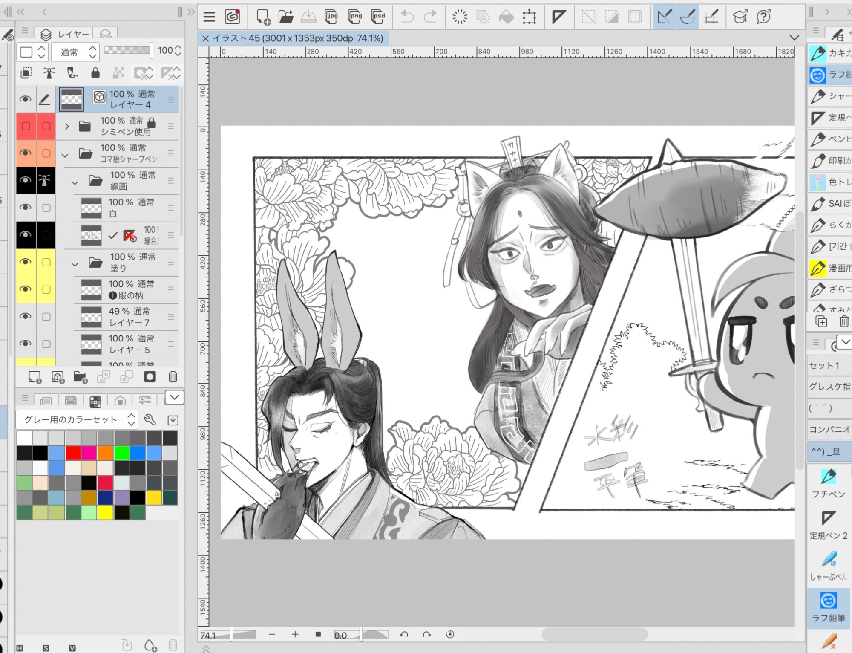Reset canvas rotation
The image size is (852, 653).
450,635
